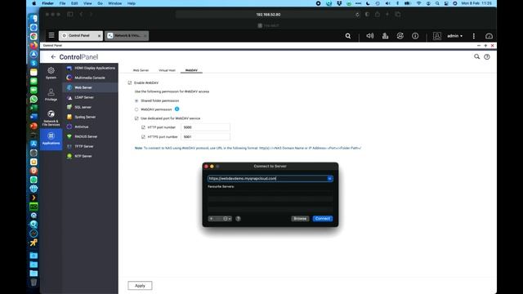Open WhatsApp from the Dock
523x294 pixels.
click(34, 99)
